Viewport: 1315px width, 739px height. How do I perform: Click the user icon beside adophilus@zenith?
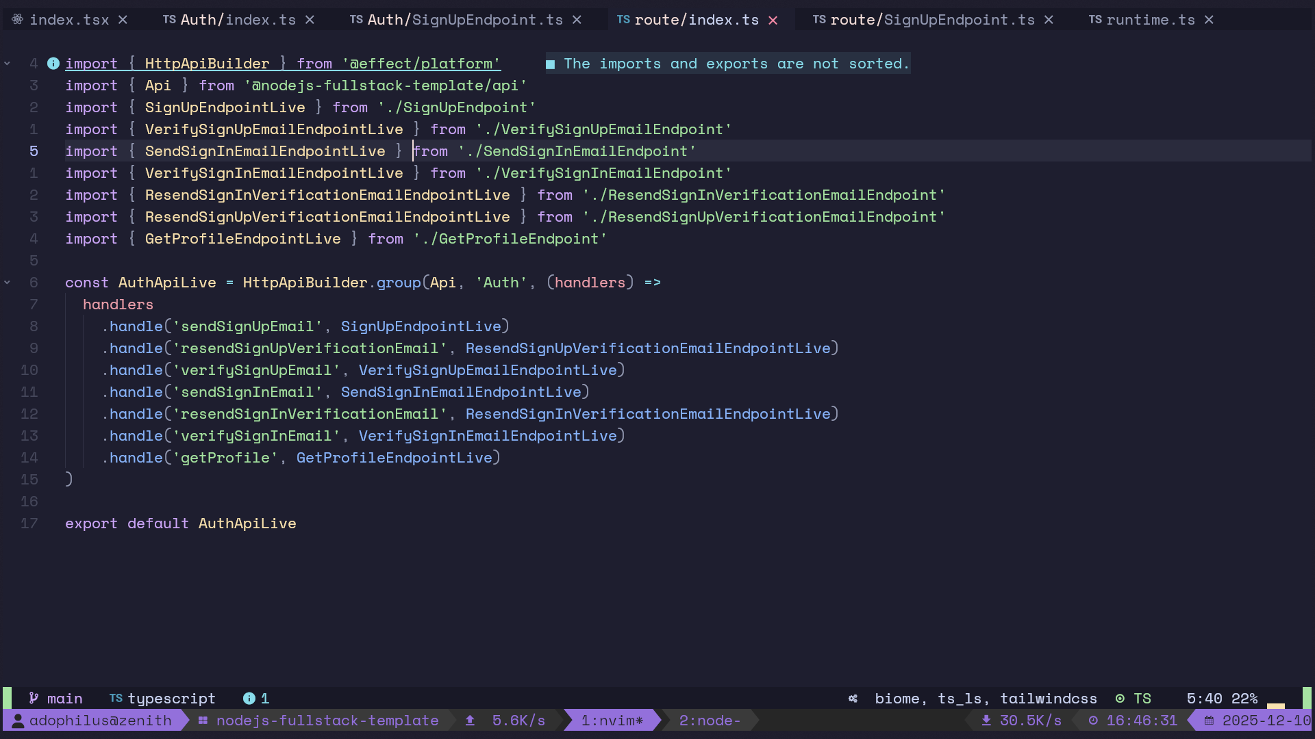[18, 721]
